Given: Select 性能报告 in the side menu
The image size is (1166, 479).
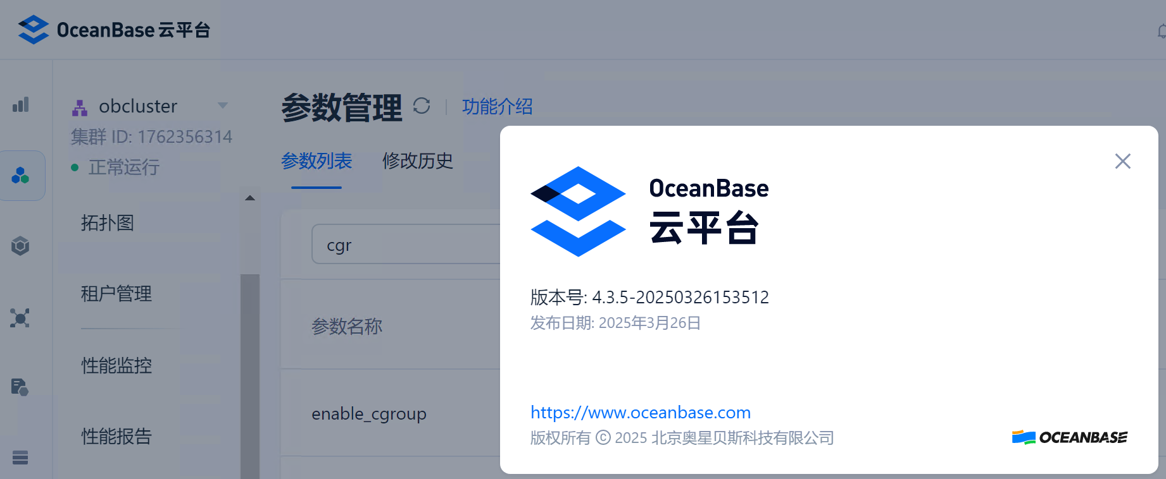Looking at the screenshot, I should tap(116, 437).
